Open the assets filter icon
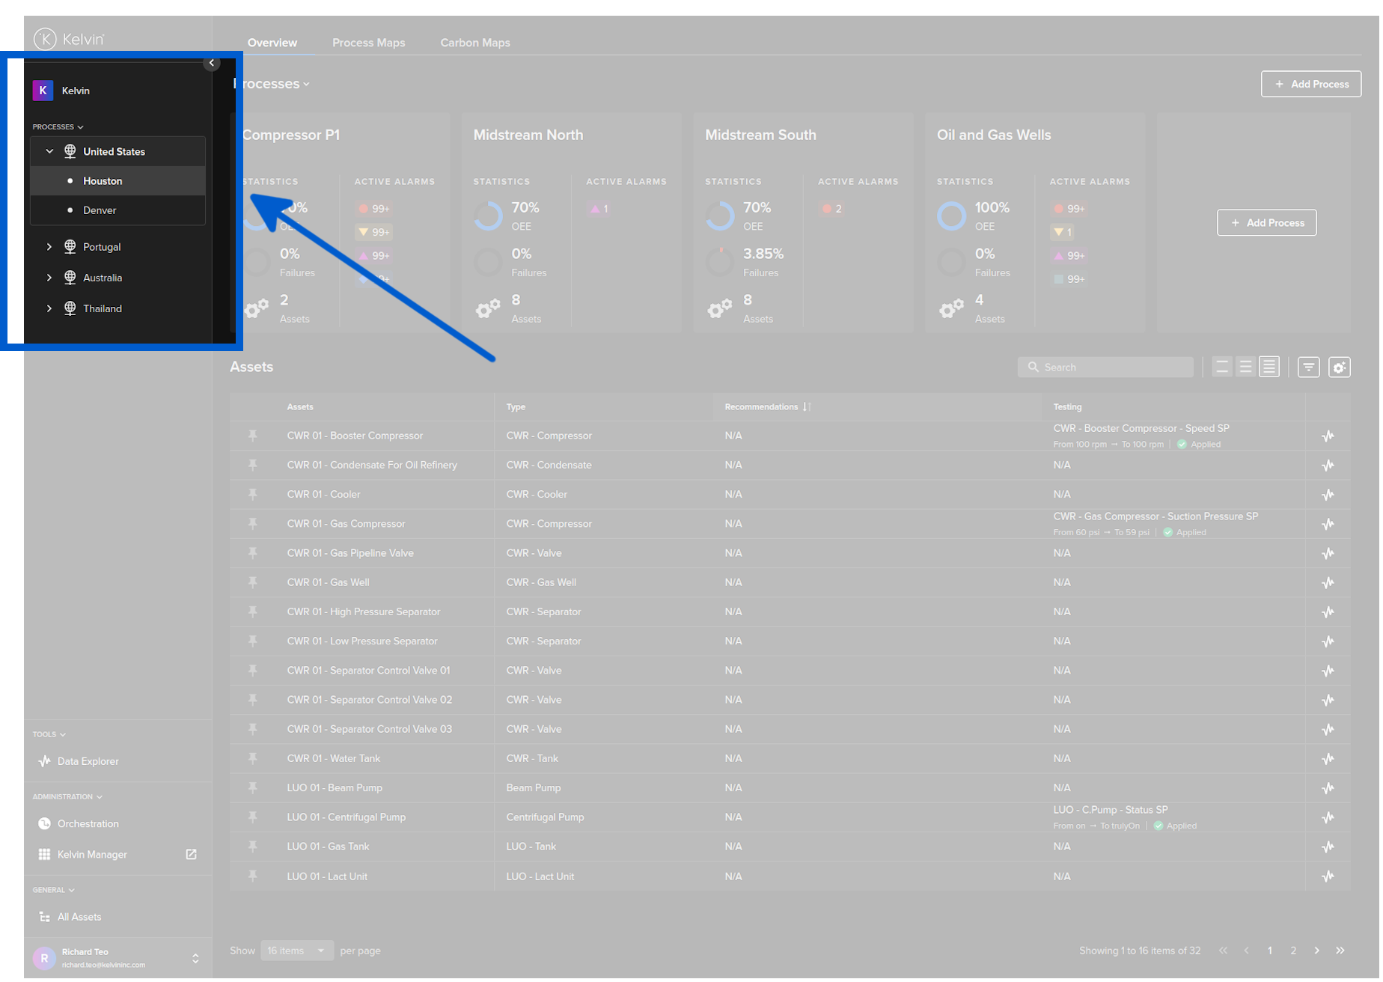The width and height of the screenshot is (1383, 982). click(x=1308, y=367)
